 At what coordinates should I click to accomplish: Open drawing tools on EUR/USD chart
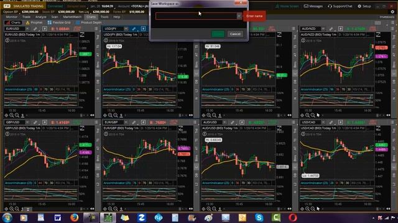(35, 29)
